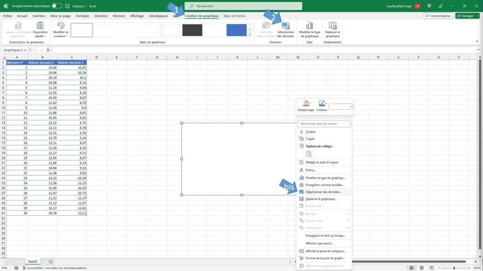Choose Enregistrer comme modèle in context menu

pos(324,184)
